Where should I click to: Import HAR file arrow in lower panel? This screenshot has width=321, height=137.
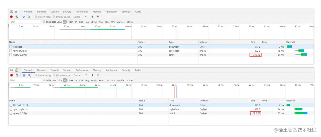click(93, 75)
